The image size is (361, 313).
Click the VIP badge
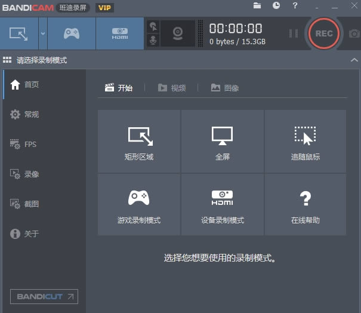[104, 8]
